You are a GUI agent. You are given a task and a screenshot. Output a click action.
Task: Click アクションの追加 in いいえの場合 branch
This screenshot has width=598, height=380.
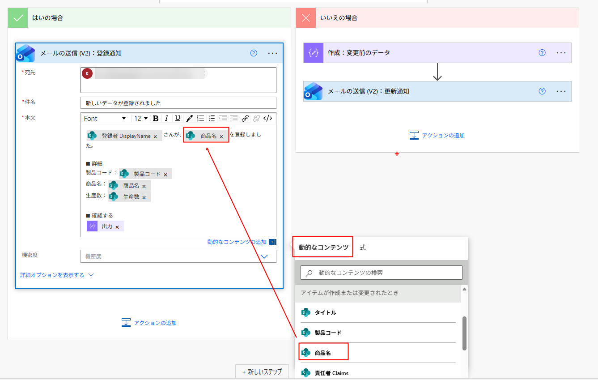pyautogui.click(x=437, y=135)
